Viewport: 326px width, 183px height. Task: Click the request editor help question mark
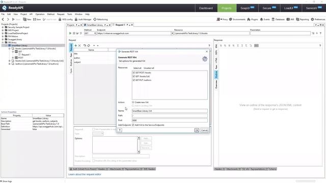(x=209, y=45)
